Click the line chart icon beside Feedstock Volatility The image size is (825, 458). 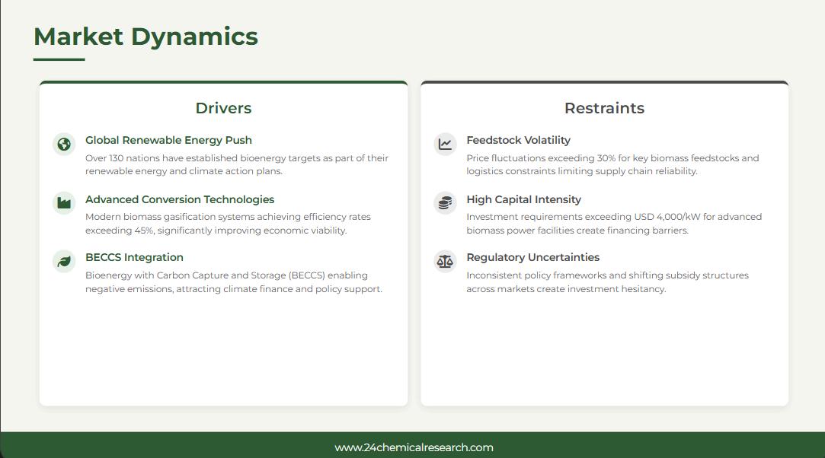(x=445, y=144)
